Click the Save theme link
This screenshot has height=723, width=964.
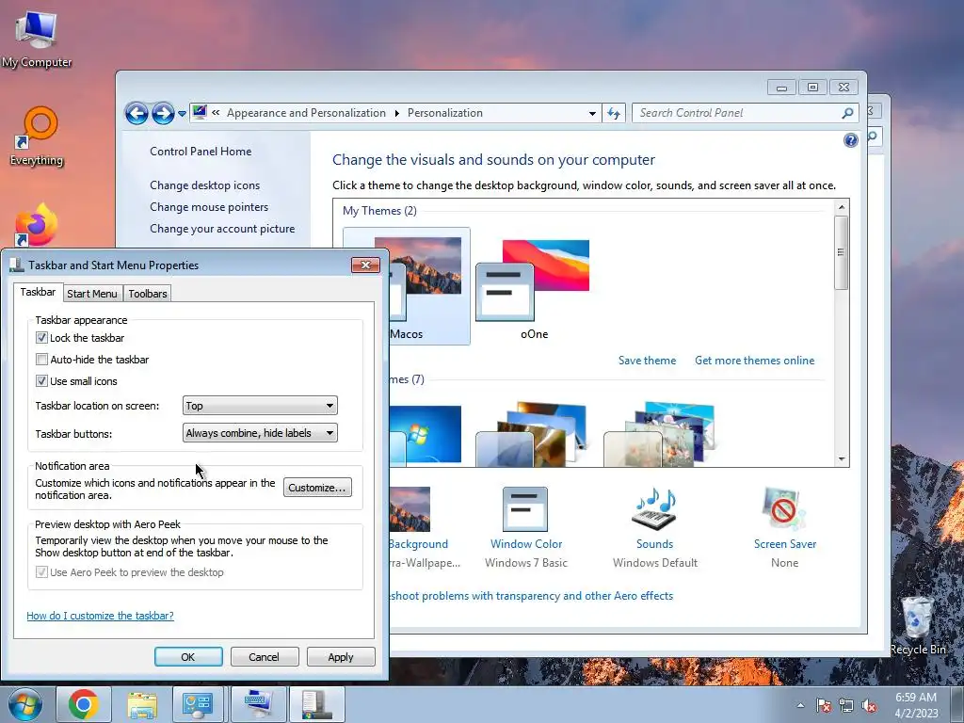tap(647, 361)
